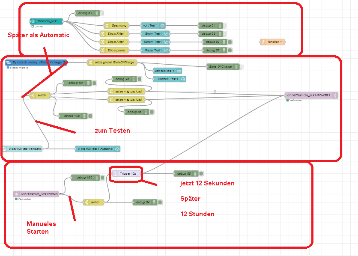The image size is (358, 256).
Task: Click the change icon on Spannung node
Action: tap(107, 26)
